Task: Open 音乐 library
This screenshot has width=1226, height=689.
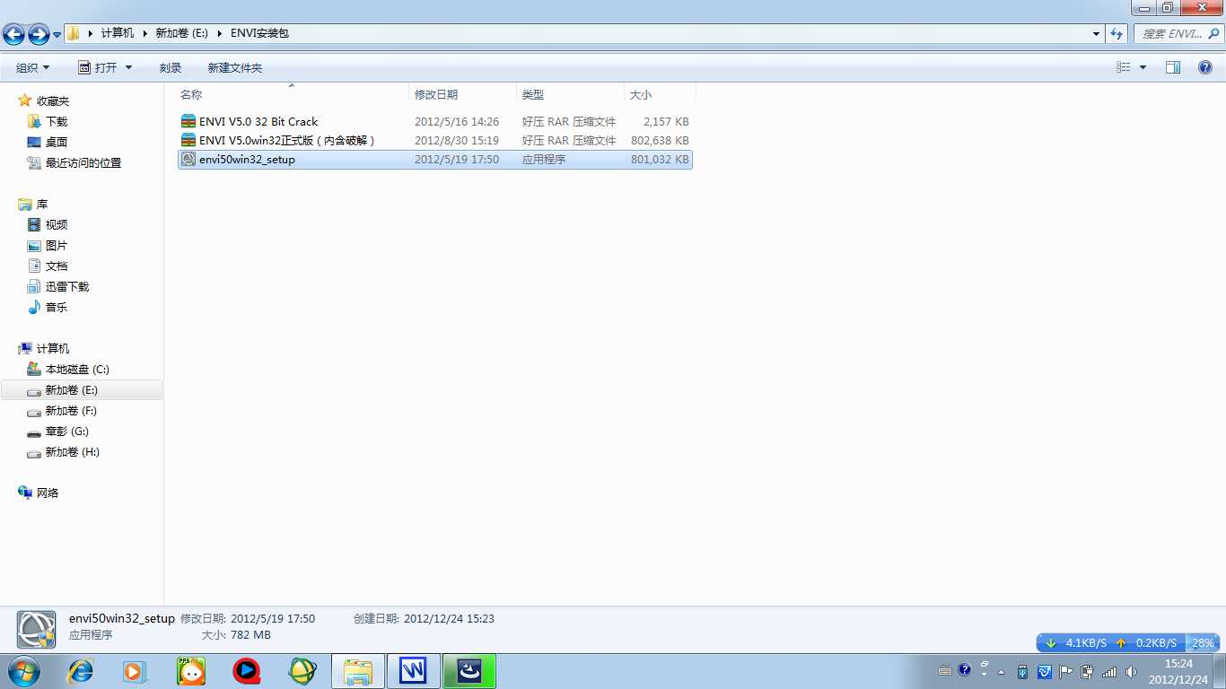Action: pos(57,308)
